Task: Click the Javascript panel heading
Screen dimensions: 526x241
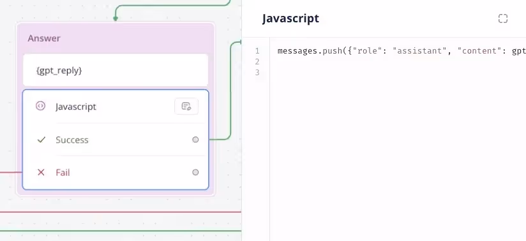Action: click(x=290, y=18)
